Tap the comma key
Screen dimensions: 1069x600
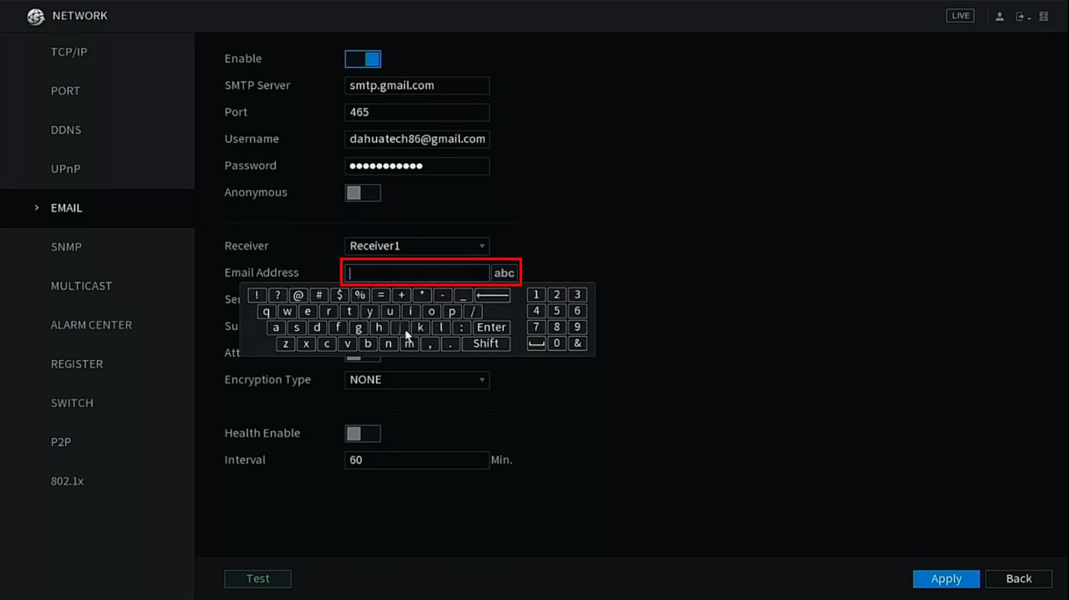click(x=430, y=344)
